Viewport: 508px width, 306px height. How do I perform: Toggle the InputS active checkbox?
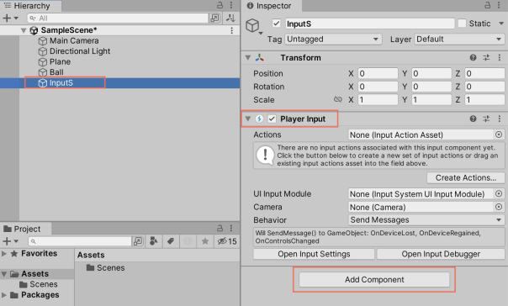tap(276, 24)
